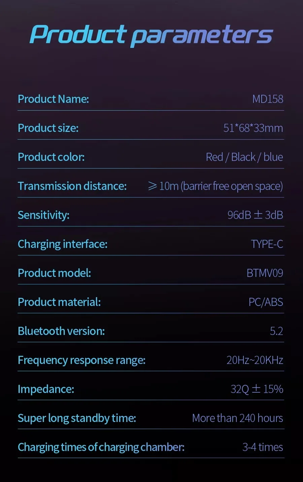The height and width of the screenshot is (482, 303).
Task: Click the "Red / Black / blue" text
Action: point(244,157)
